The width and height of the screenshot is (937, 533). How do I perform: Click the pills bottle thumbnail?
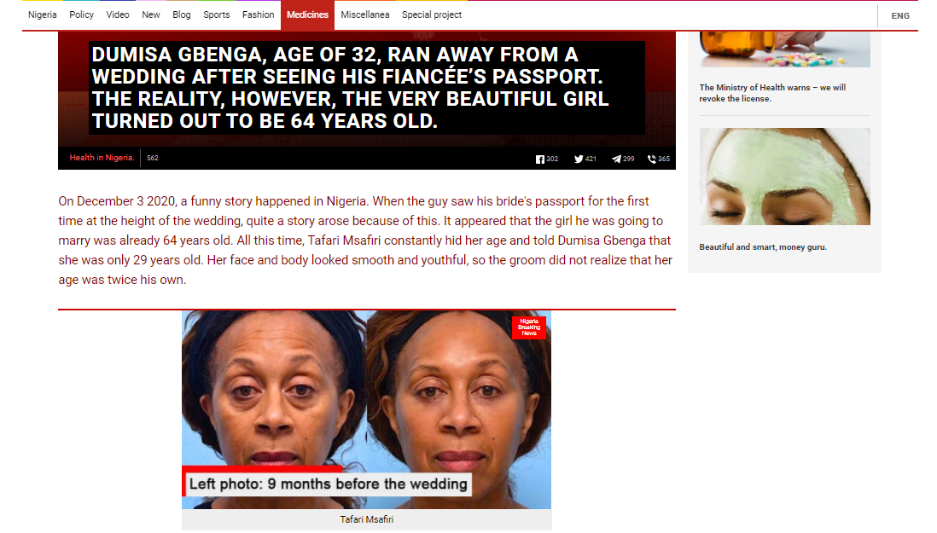[784, 49]
